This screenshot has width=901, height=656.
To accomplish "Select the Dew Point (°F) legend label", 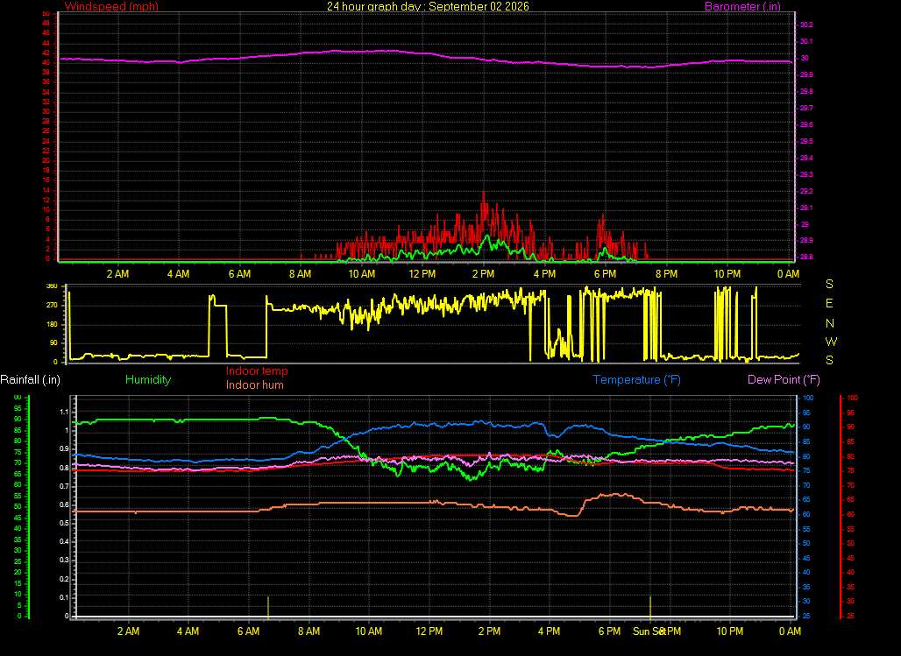I will coord(784,380).
